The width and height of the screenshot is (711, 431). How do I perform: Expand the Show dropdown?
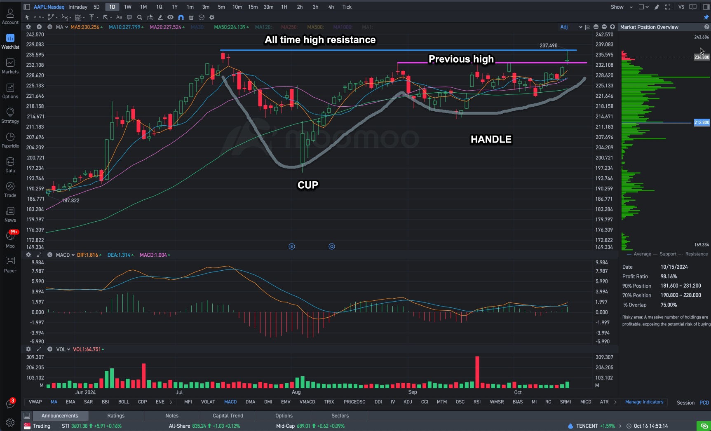pyautogui.click(x=622, y=7)
